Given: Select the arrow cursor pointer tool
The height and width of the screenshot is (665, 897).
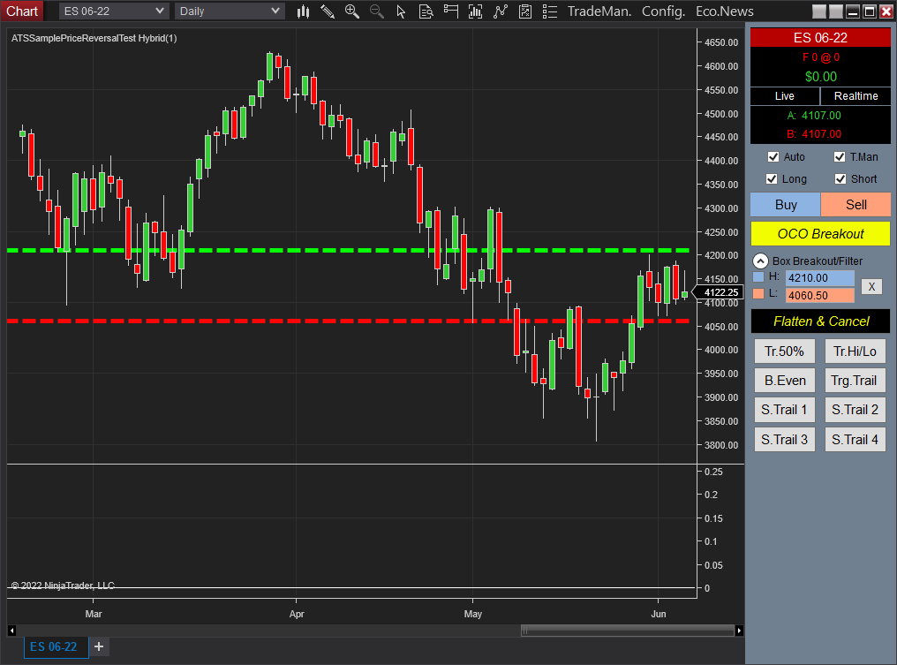Looking at the screenshot, I should point(401,11).
